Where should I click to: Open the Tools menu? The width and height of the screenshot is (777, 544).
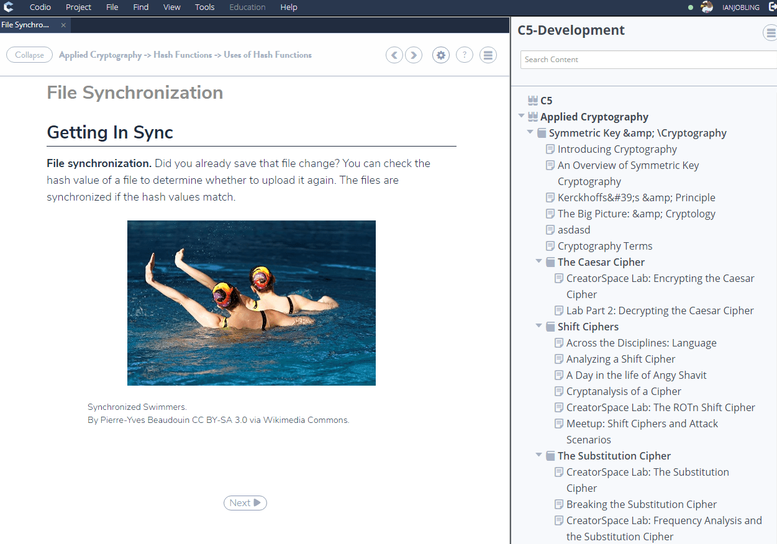[x=204, y=7]
